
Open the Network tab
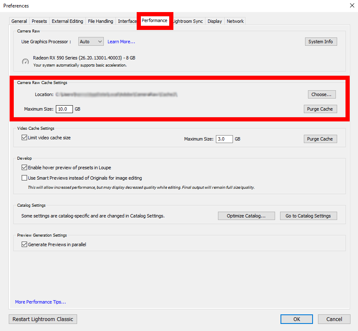coord(235,21)
